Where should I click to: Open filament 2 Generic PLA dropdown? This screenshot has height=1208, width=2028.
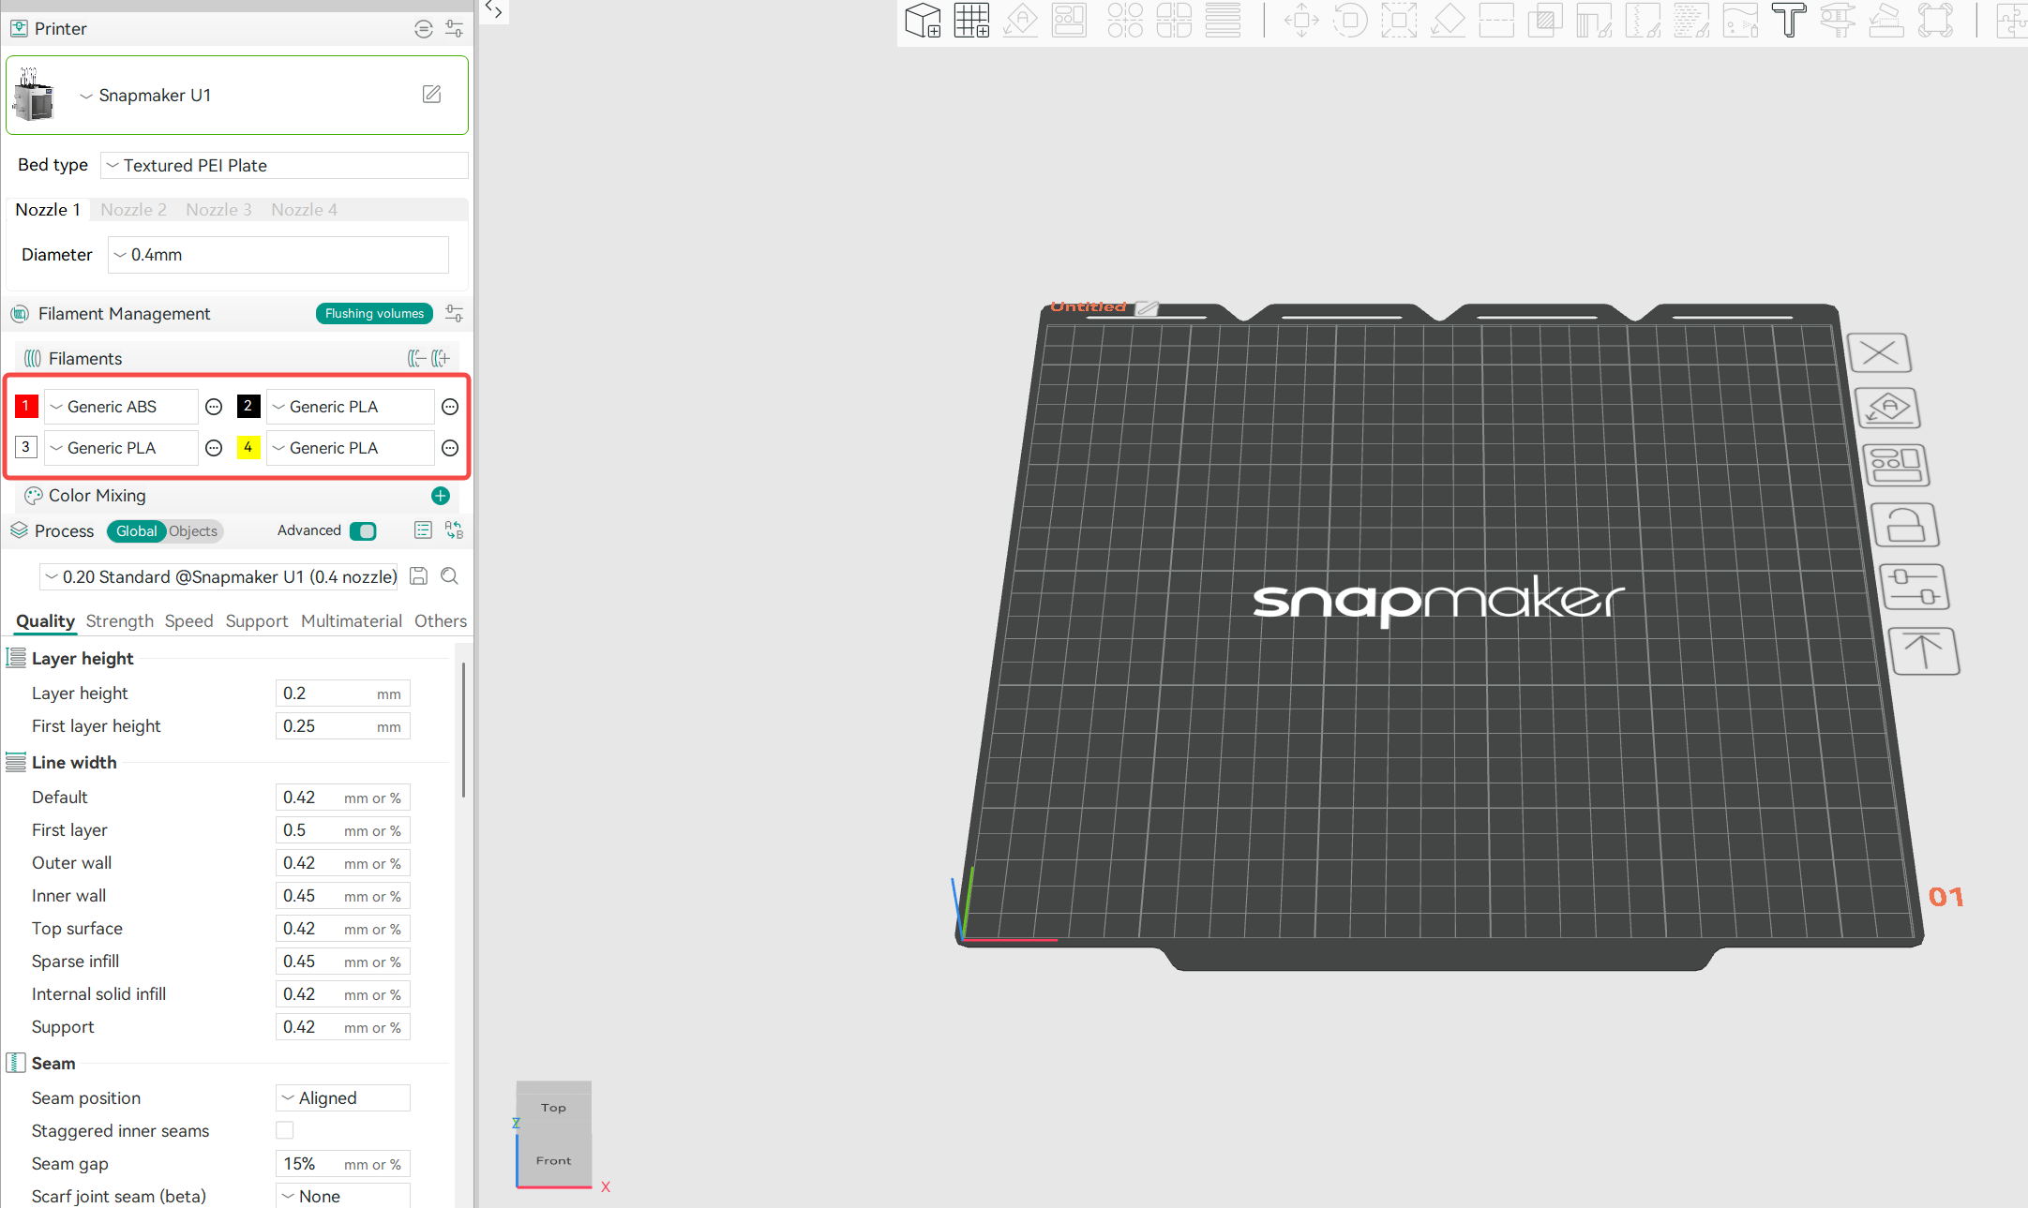351,407
